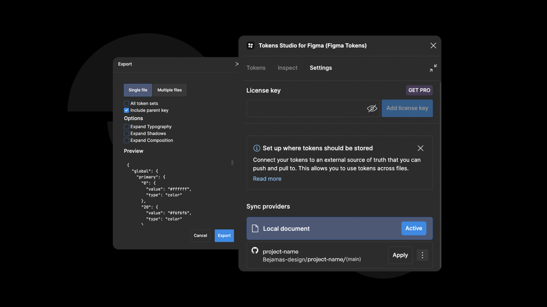Close the Tokens Studio plugin window

point(433,45)
